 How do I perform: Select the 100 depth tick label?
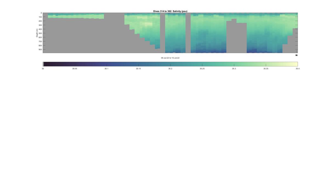(x=40, y=17)
